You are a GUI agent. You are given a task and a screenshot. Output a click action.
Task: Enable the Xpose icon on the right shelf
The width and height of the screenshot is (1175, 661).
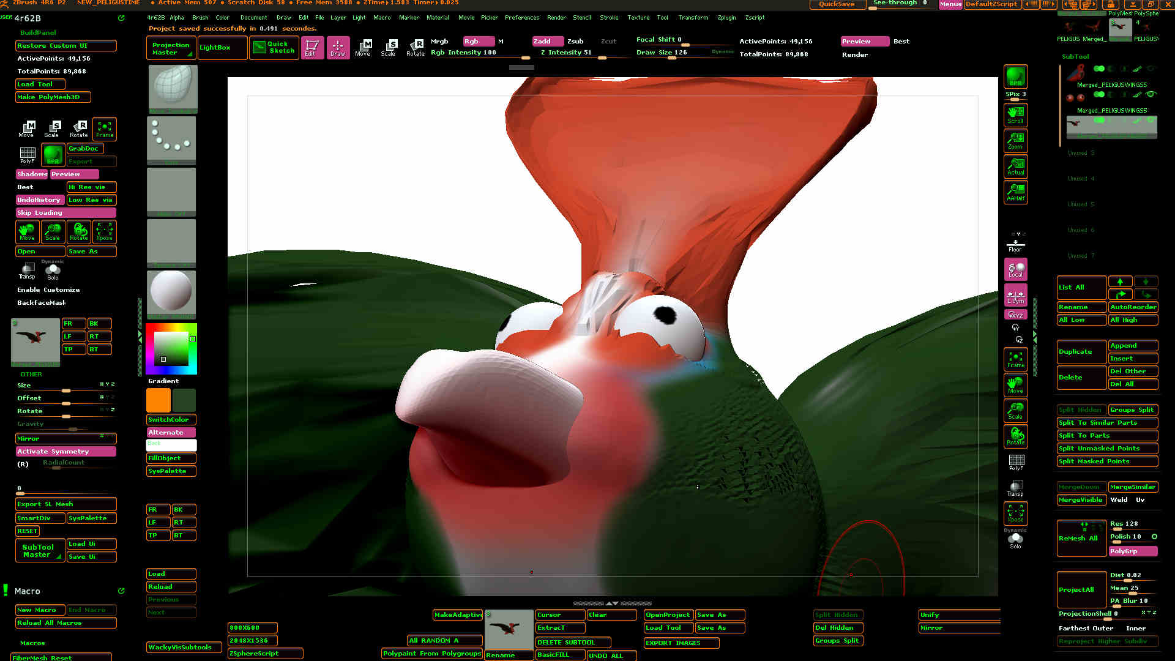1015,513
